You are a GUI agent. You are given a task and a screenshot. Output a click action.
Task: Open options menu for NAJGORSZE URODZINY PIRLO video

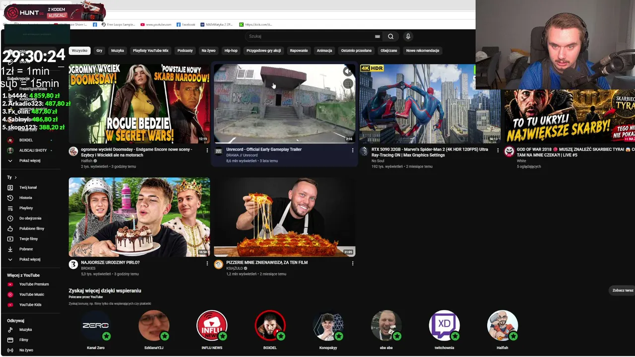pyautogui.click(x=207, y=263)
